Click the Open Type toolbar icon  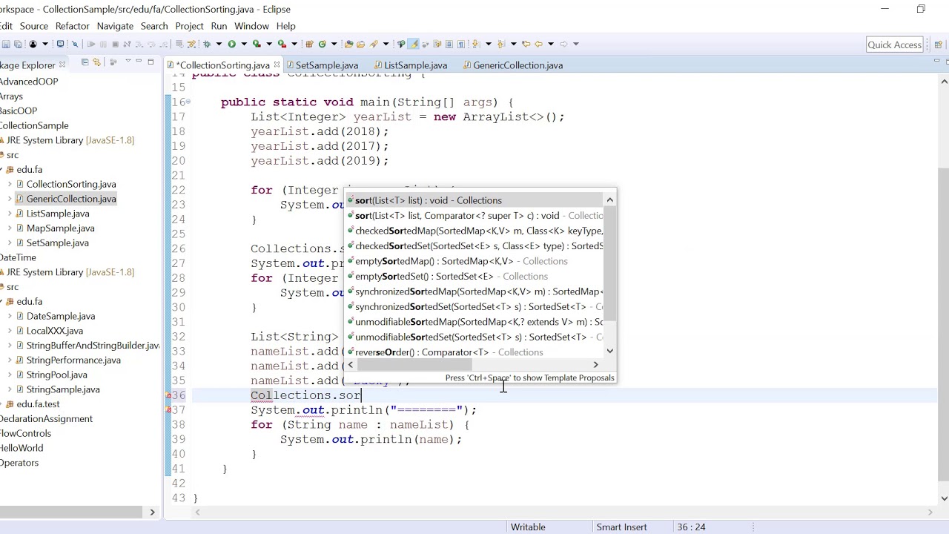coord(348,44)
